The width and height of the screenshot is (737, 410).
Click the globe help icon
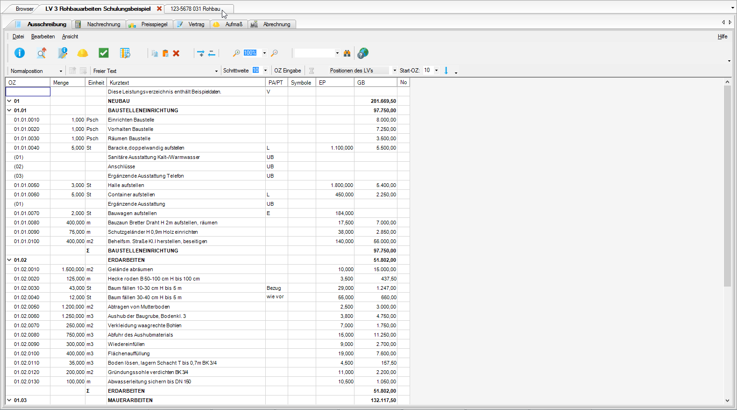click(363, 53)
